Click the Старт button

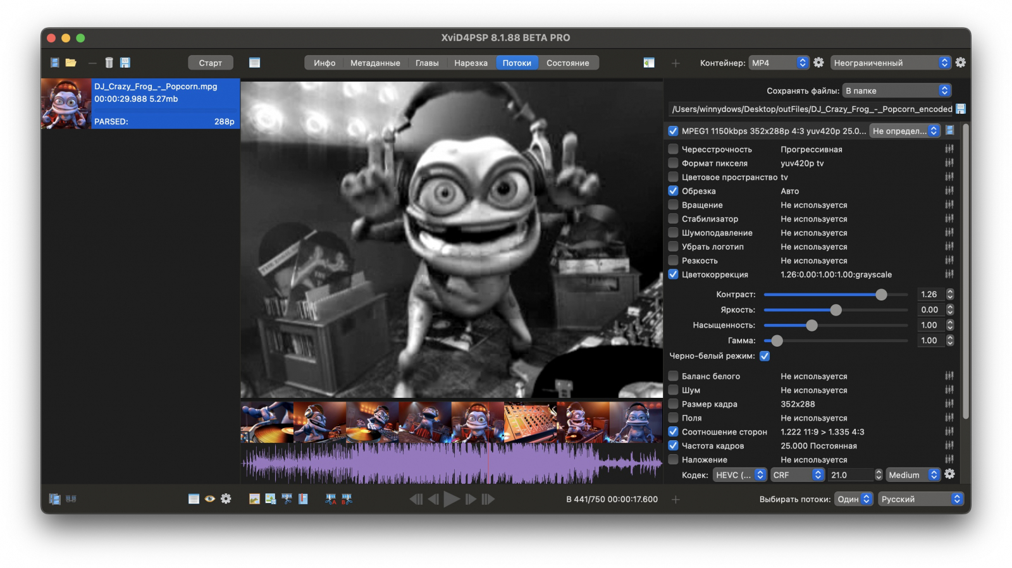211,63
